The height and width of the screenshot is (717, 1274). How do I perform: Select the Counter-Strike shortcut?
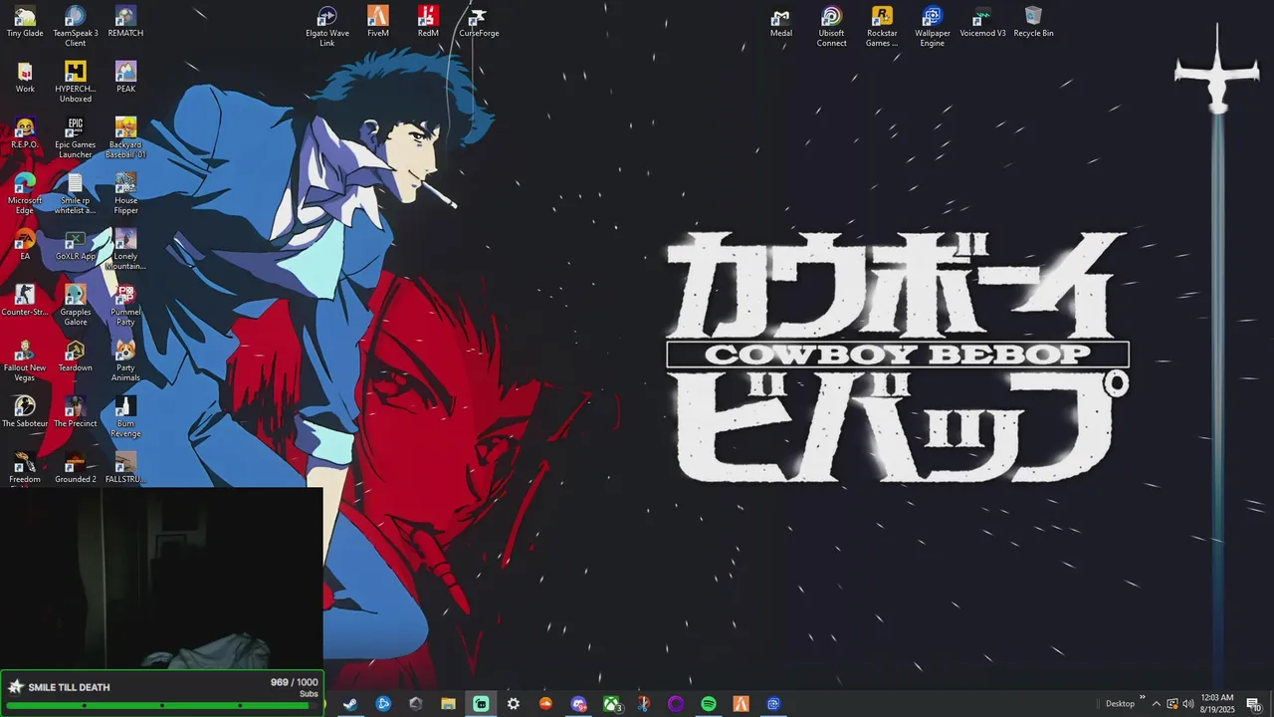tap(25, 301)
